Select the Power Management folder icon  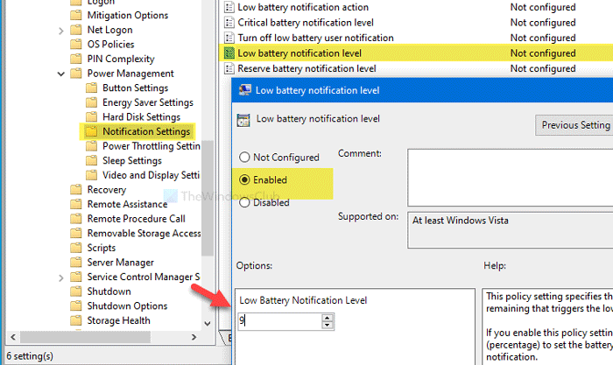[x=76, y=73]
